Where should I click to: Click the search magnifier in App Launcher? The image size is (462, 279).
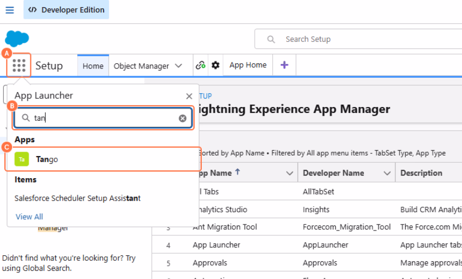(26, 118)
